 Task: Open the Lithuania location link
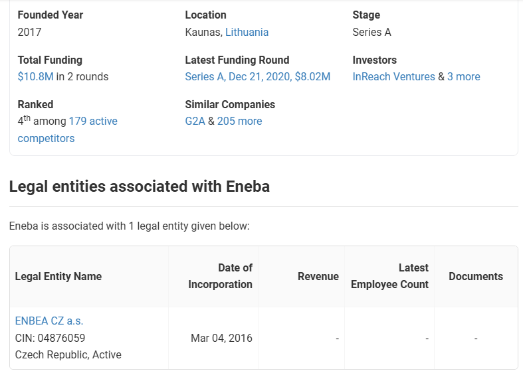point(247,32)
